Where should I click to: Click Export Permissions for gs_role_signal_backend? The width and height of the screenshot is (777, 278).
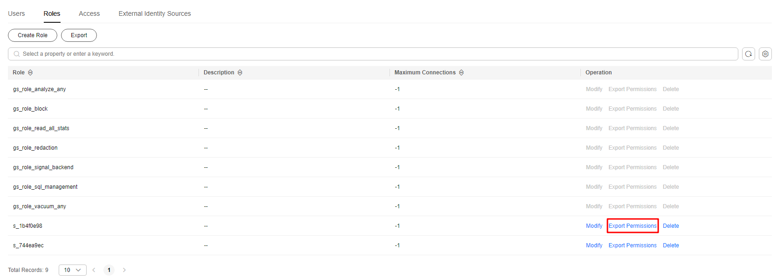tap(633, 167)
